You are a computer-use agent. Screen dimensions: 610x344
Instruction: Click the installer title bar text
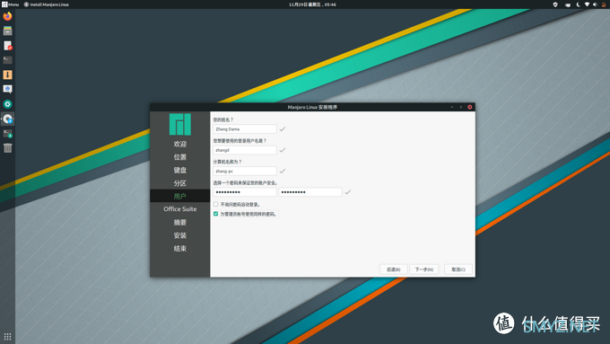click(x=312, y=107)
